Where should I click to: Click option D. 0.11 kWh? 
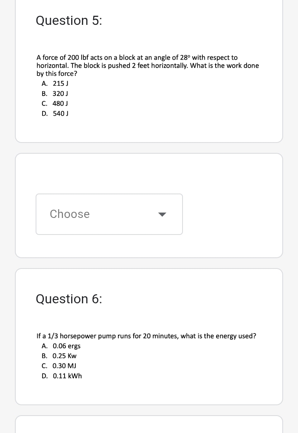tap(62, 376)
